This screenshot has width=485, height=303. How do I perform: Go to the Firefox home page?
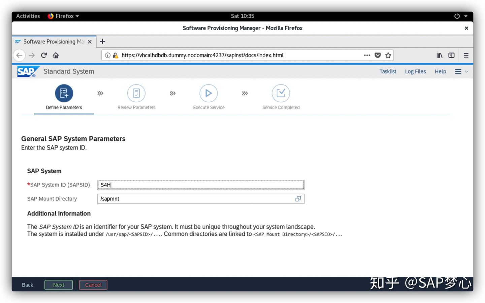point(56,55)
